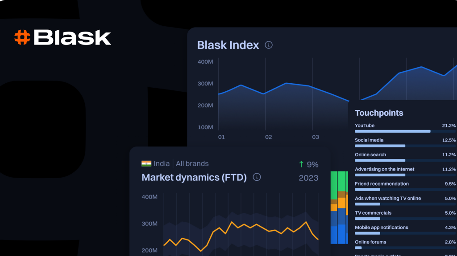The width and height of the screenshot is (457, 256).
Task: Click the Online forums 2.8% value
Action: point(450,242)
